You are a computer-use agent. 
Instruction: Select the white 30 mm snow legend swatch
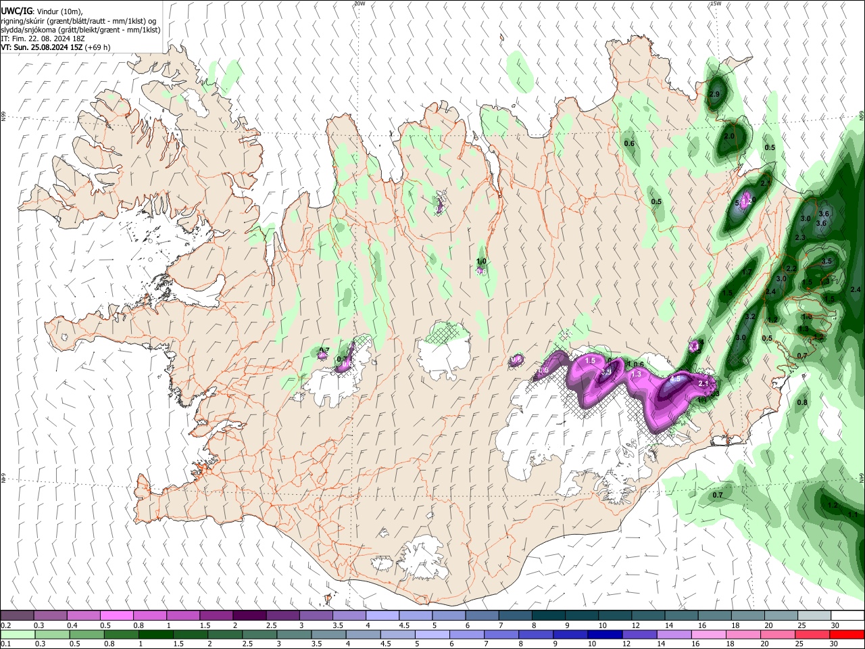pyautogui.click(x=847, y=616)
